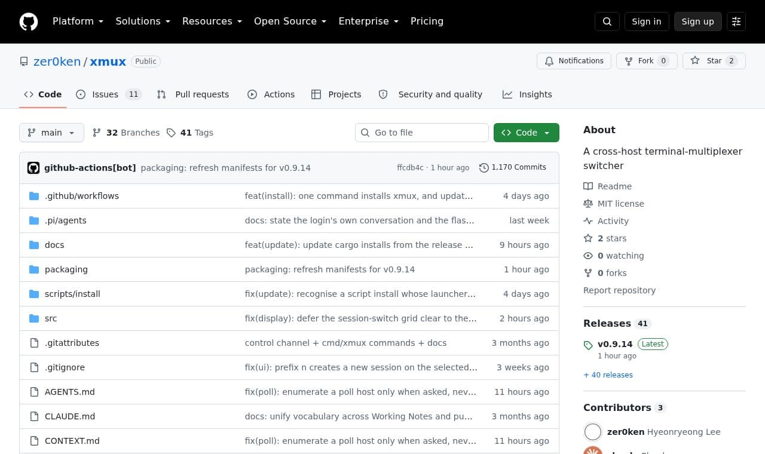Viewport: 765px width, 454px height.
Task: Click the Activity pulse icon
Action: (x=588, y=221)
